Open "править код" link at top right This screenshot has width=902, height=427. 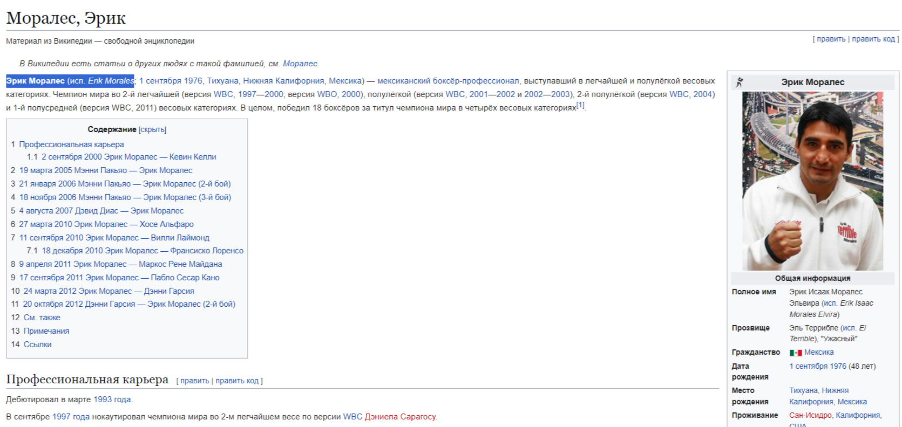point(873,39)
